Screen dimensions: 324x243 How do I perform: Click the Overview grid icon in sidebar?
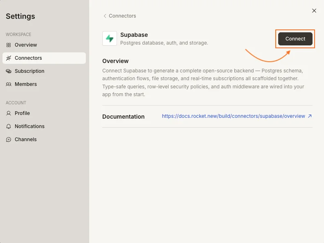[9, 45]
